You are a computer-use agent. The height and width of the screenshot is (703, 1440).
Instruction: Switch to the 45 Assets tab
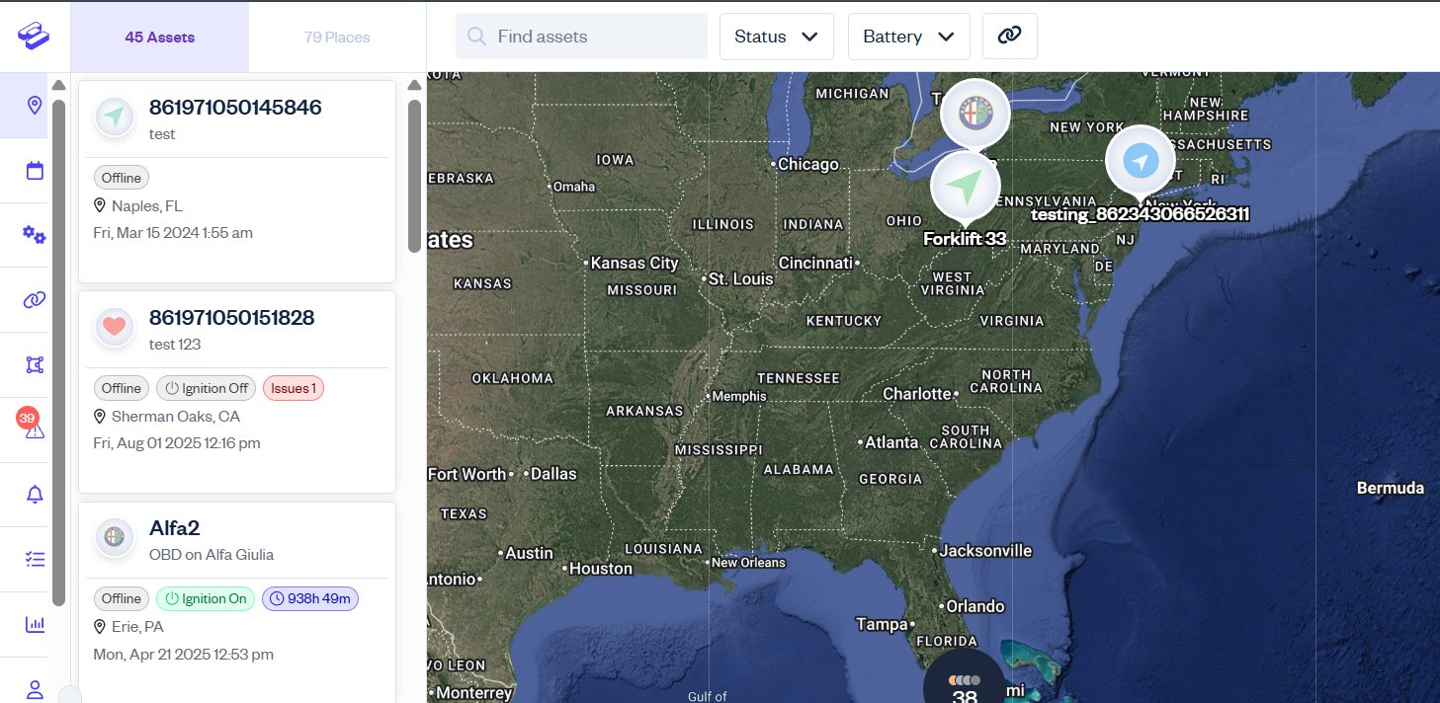tap(159, 38)
